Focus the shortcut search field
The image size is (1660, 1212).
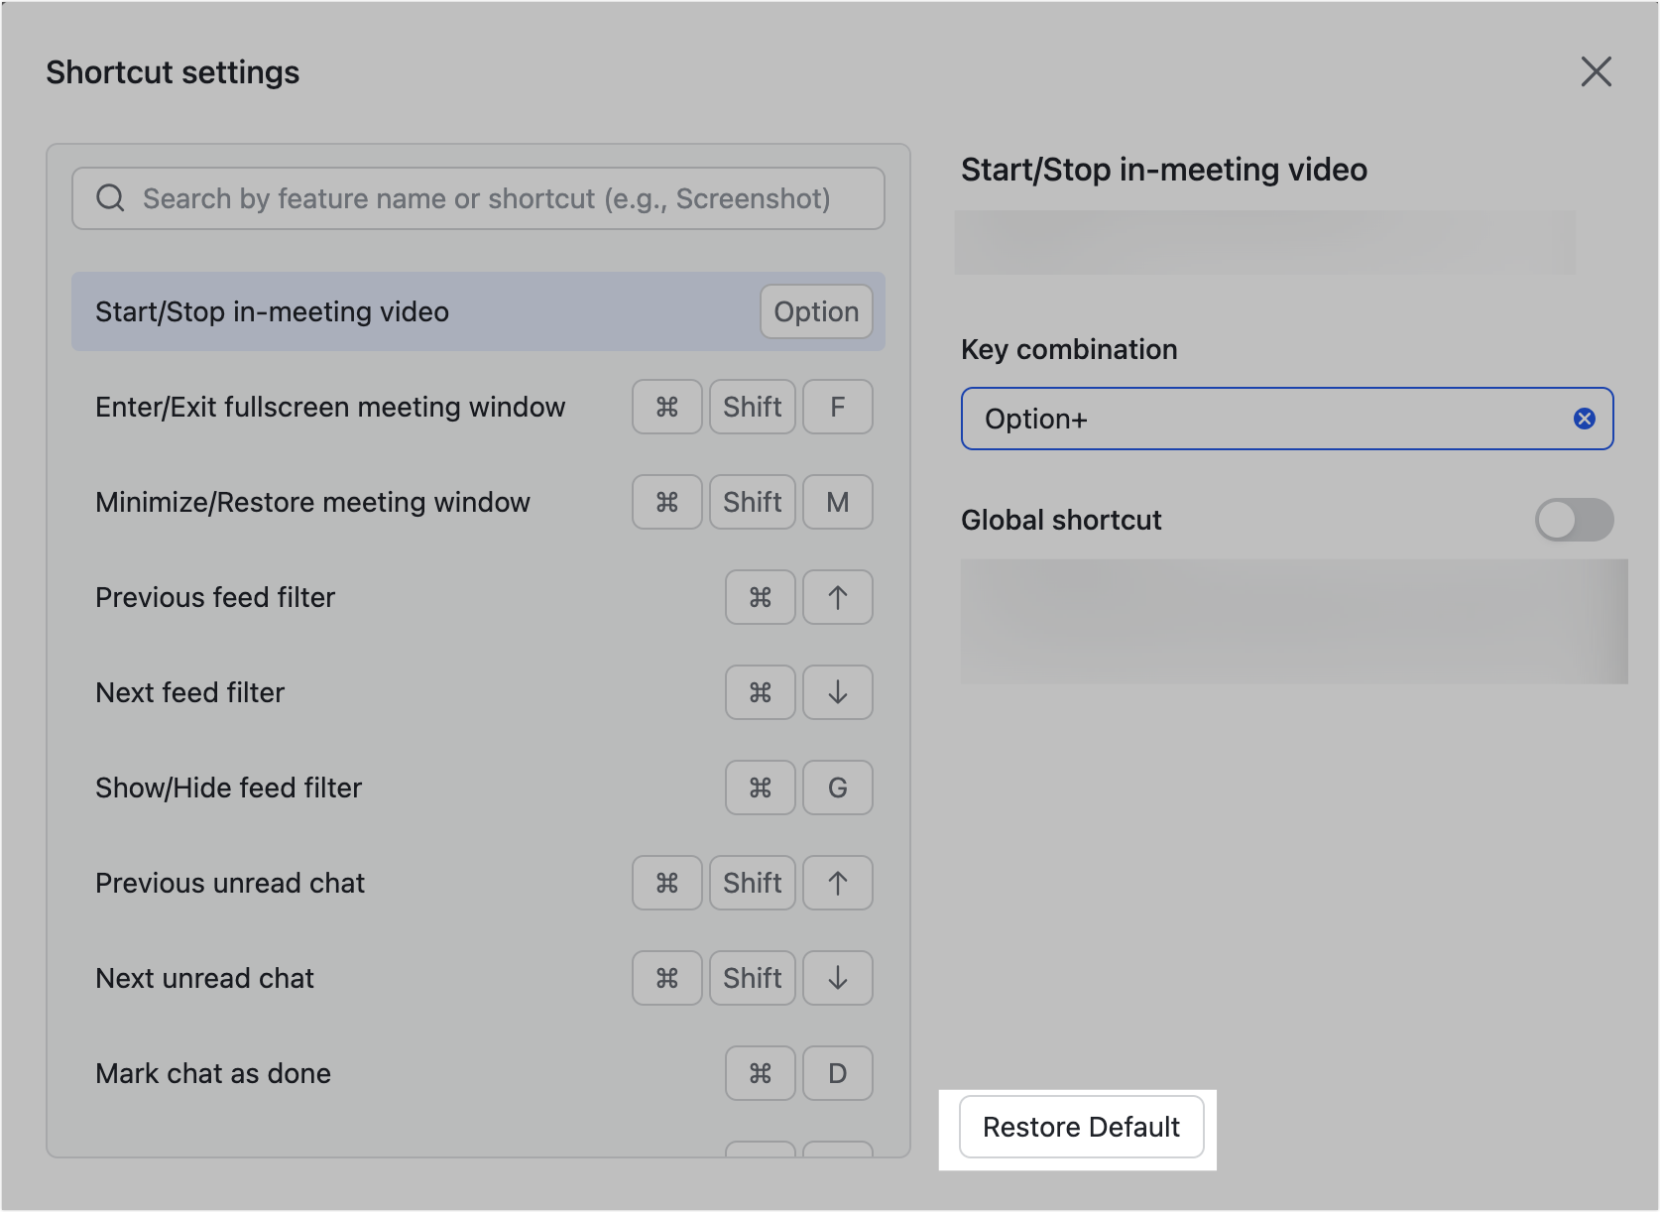point(478,198)
